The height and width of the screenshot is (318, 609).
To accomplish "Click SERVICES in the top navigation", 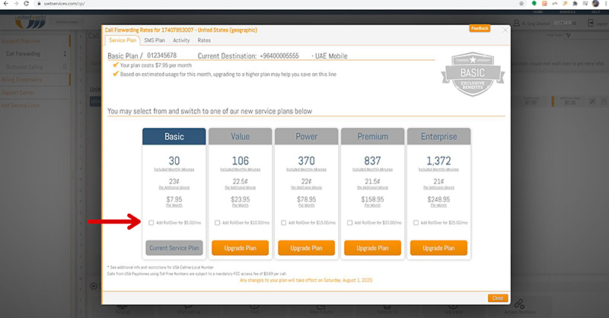I will pyautogui.click(x=567, y=12).
